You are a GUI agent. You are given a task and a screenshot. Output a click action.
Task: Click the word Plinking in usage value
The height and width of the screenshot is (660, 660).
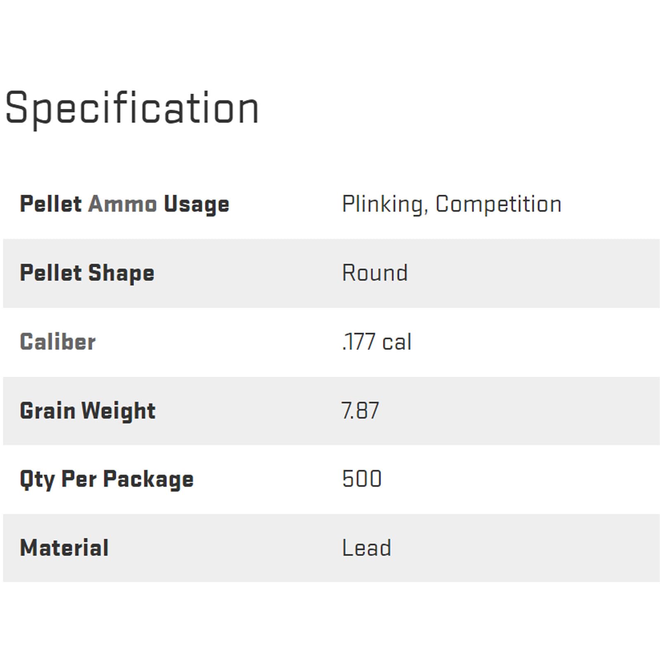click(382, 204)
